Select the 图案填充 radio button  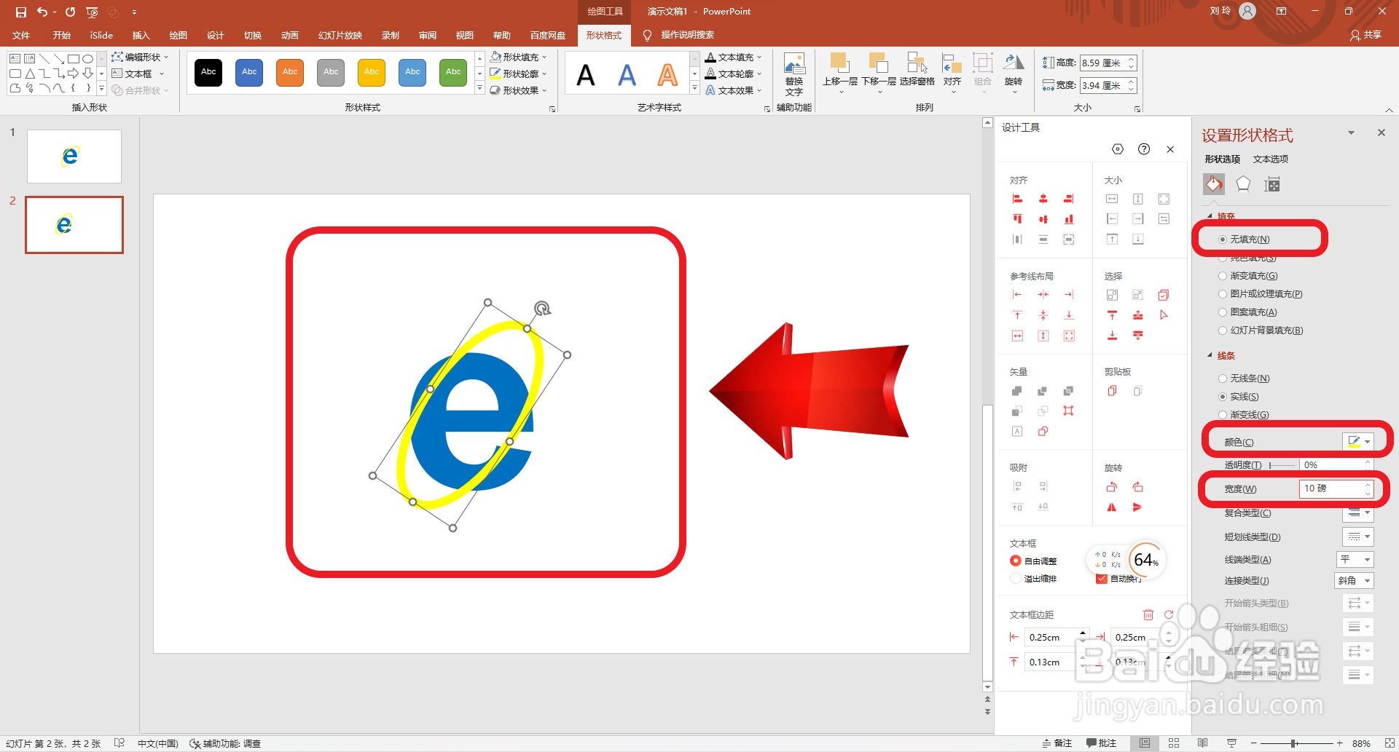coord(1223,312)
